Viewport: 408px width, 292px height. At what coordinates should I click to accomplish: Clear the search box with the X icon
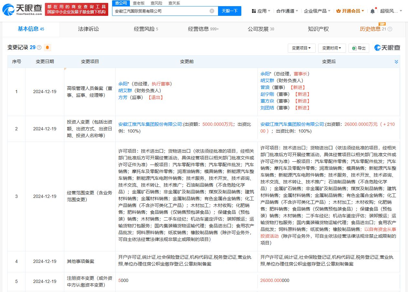(212, 11)
